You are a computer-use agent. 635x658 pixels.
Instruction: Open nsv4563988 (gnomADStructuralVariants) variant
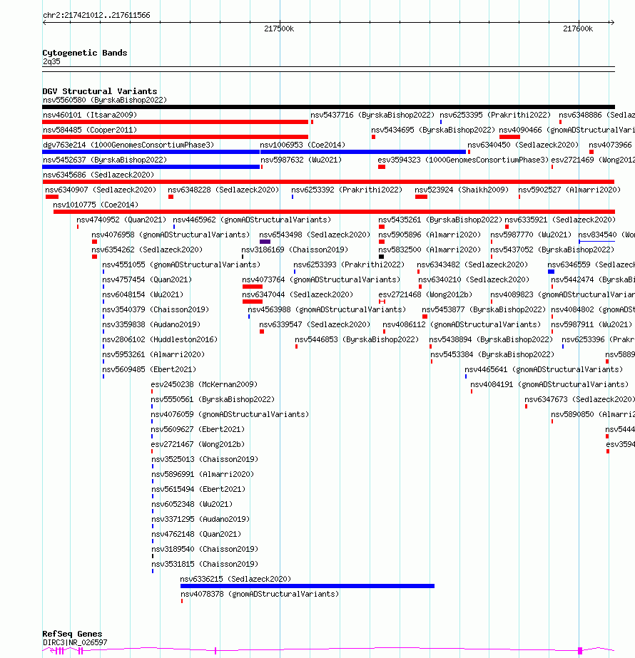coord(327,309)
